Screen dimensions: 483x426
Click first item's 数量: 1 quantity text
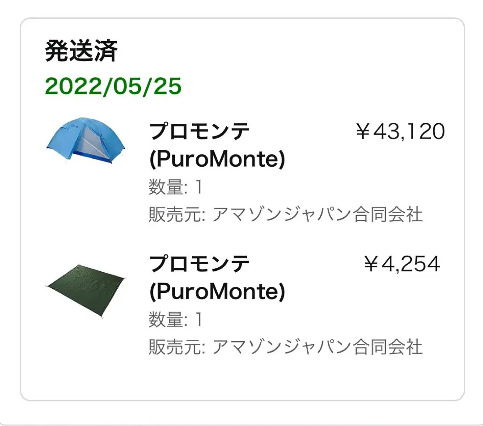[x=176, y=187]
